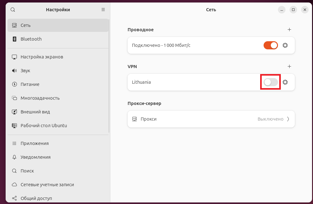Viewport: 313px width, 204px height.
Task: Add a new VPN connection
Action: 289,67
